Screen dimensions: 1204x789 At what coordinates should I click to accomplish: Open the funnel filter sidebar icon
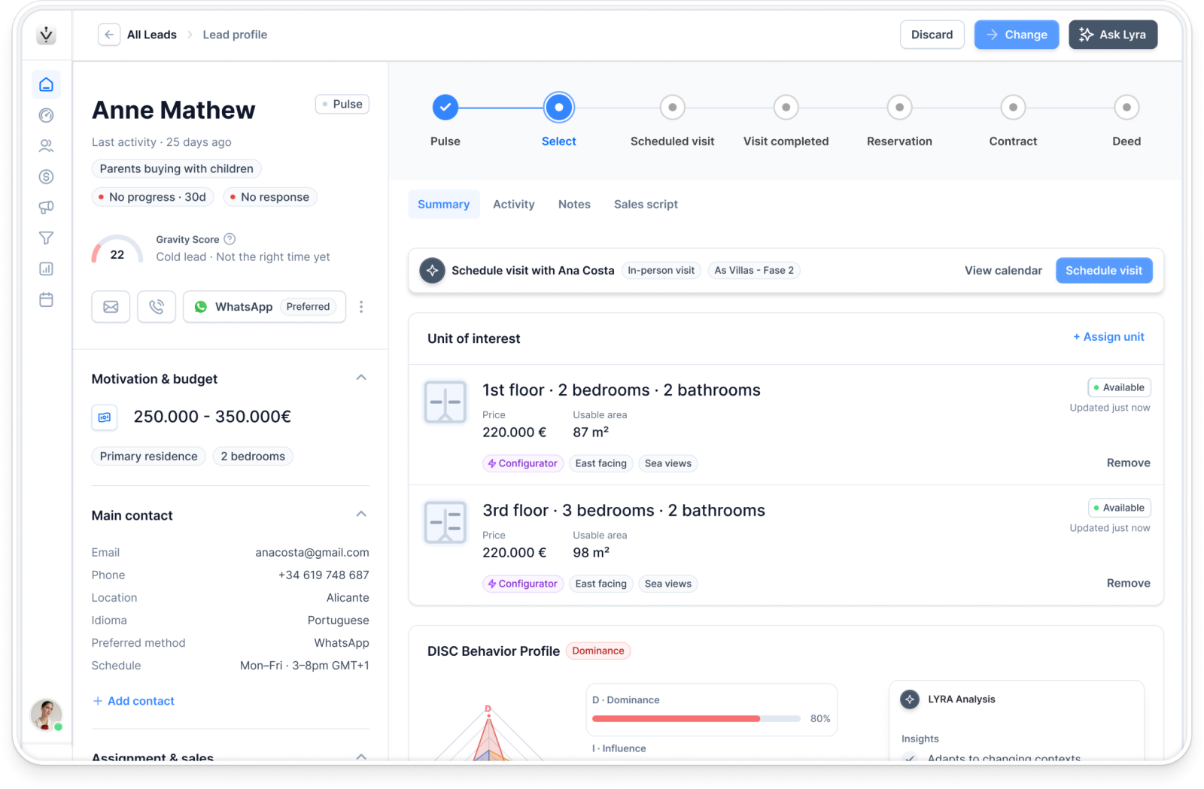[46, 238]
